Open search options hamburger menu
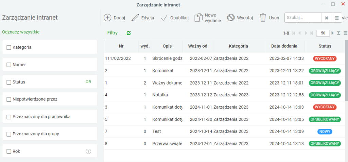The width and height of the screenshot is (348, 162). tap(337, 18)
